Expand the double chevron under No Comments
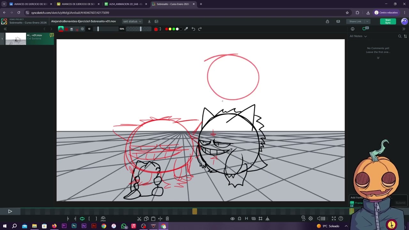The width and height of the screenshot is (409, 230). click(378, 58)
